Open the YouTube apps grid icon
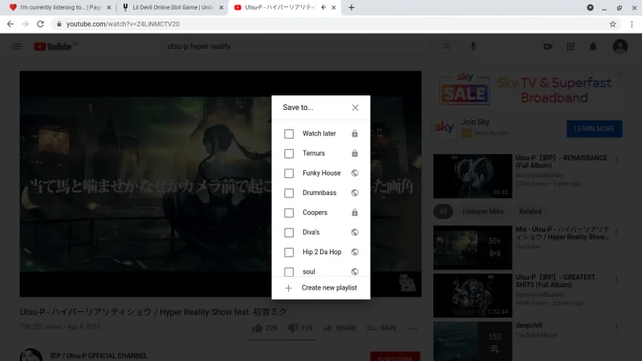This screenshot has width=642, height=361. click(571, 47)
